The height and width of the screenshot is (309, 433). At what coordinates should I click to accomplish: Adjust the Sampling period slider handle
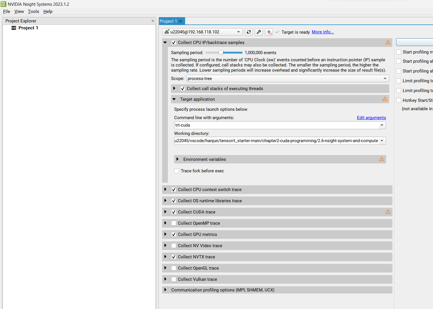pos(221,52)
